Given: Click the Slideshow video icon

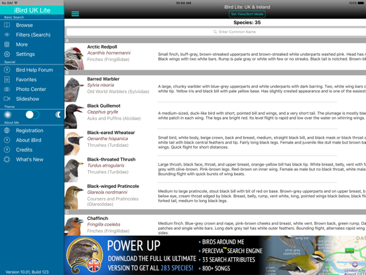Looking at the screenshot, I should pyautogui.click(x=7, y=99).
